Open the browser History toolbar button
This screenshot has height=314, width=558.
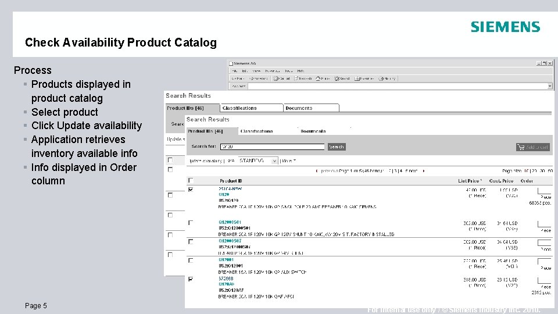pyautogui.click(x=387, y=78)
